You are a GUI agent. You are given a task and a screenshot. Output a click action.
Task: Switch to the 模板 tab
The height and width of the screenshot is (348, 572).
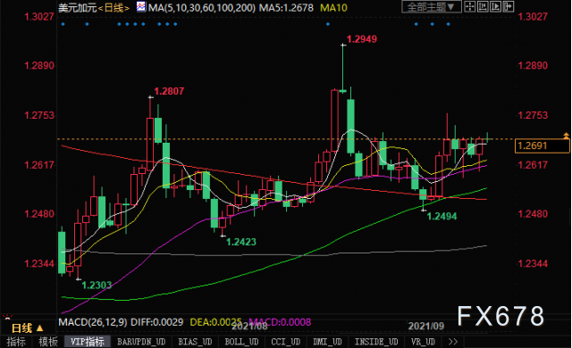(48, 342)
